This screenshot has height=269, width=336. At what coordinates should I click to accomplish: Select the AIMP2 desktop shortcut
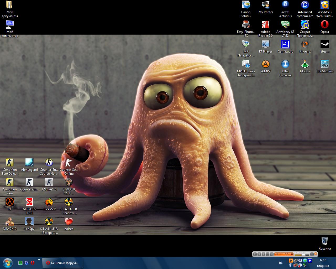coord(265,64)
